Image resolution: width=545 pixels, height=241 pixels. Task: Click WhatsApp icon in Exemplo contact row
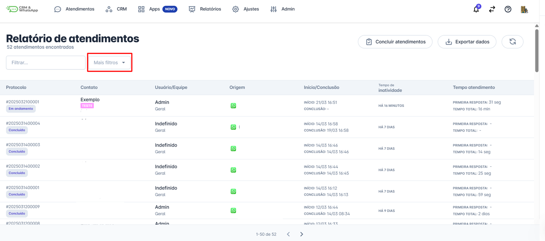[x=233, y=106]
